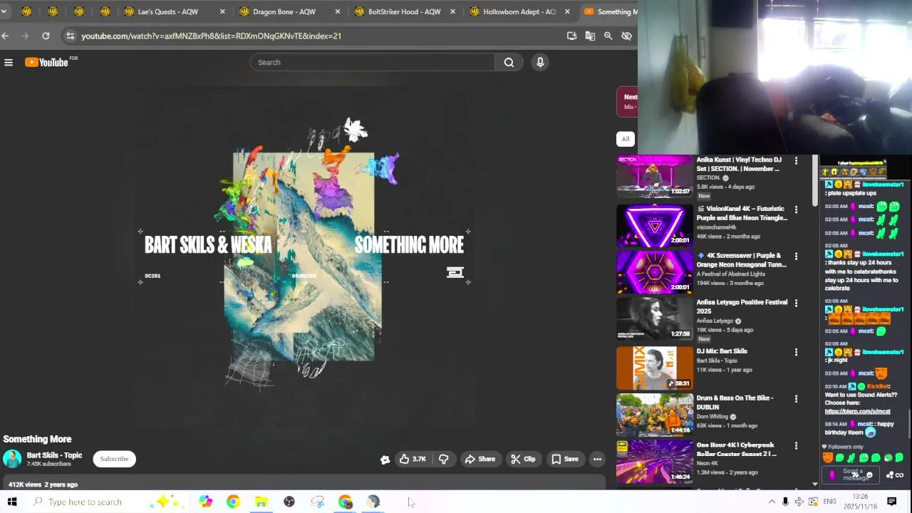Open the taskbar clock showing 13:26
Viewport: 912px width, 513px height.
coord(860,502)
